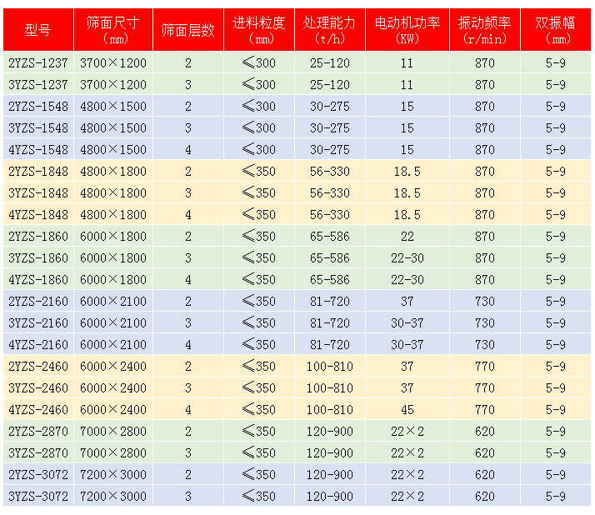Click layer count 4 in the 4YZS-2160 row
This screenshot has width=595, height=515.
click(x=188, y=344)
